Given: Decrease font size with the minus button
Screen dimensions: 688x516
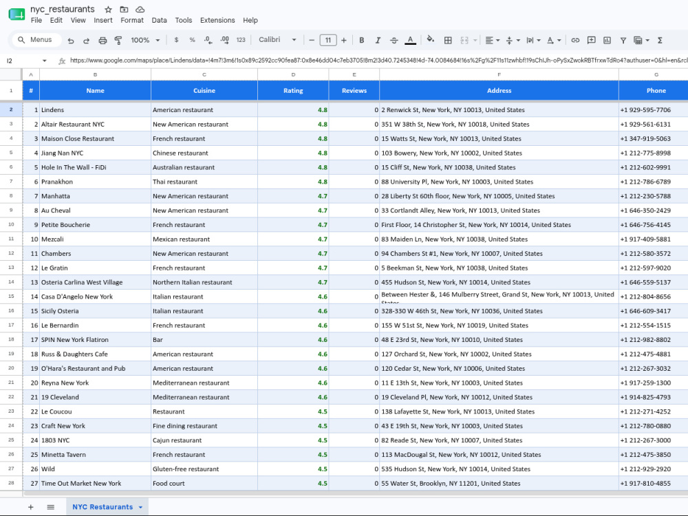Looking at the screenshot, I should 312,40.
